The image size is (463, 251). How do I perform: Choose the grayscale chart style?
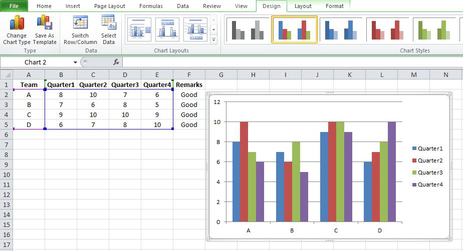point(248,29)
